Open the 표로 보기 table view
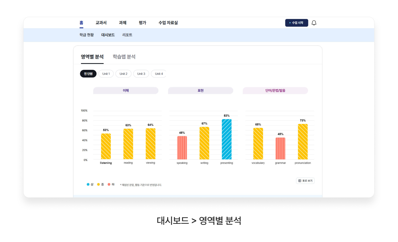Screen dimensions: 398x242 tap(305, 181)
